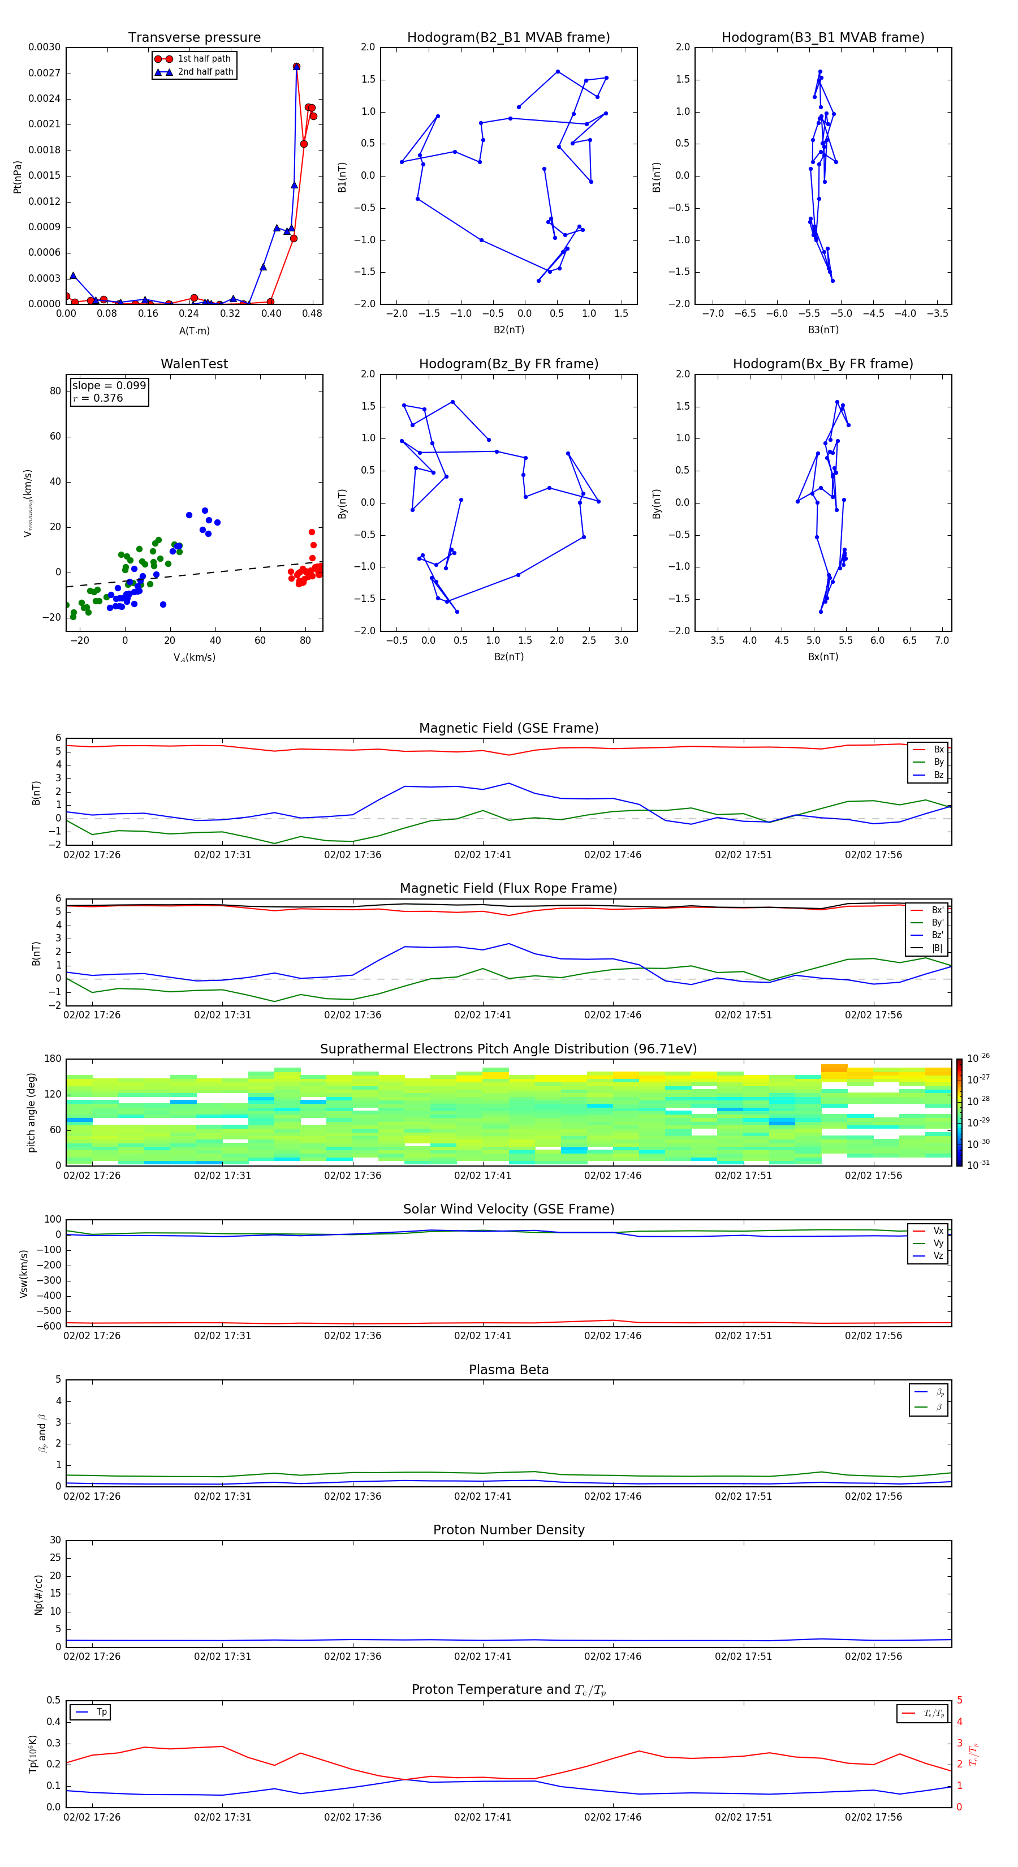
Task: Click 'Vx' legend entry in solar wind plot
Action: [x=929, y=1231]
